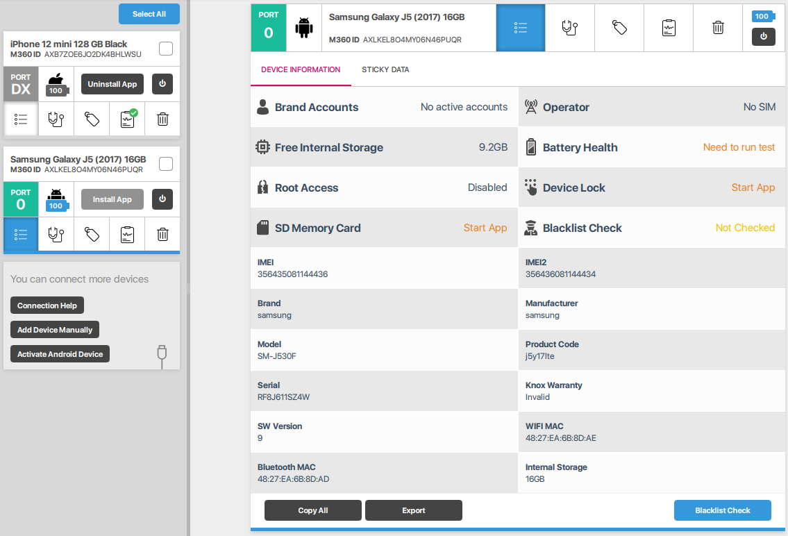This screenshot has height=536, width=788.
Task: Click Internal Storage value 16GB
Action: point(535,479)
